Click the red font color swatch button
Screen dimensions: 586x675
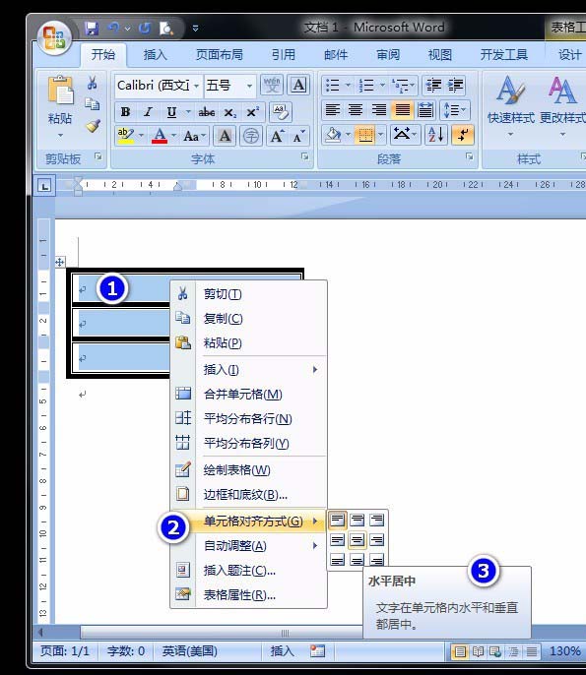tap(160, 136)
